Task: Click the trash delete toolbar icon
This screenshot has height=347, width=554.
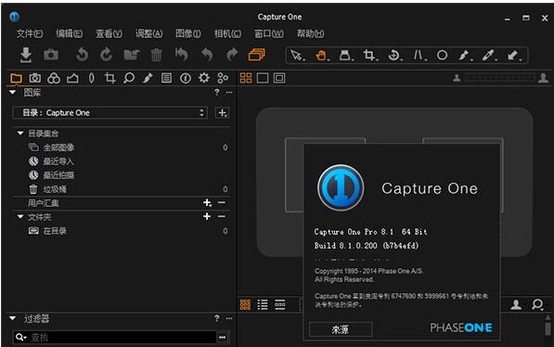Action: click(x=156, y=55)
